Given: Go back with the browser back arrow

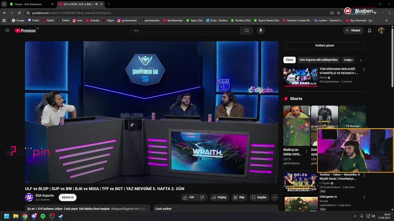Looking at the screenshot, I should [x=4, y=13].
